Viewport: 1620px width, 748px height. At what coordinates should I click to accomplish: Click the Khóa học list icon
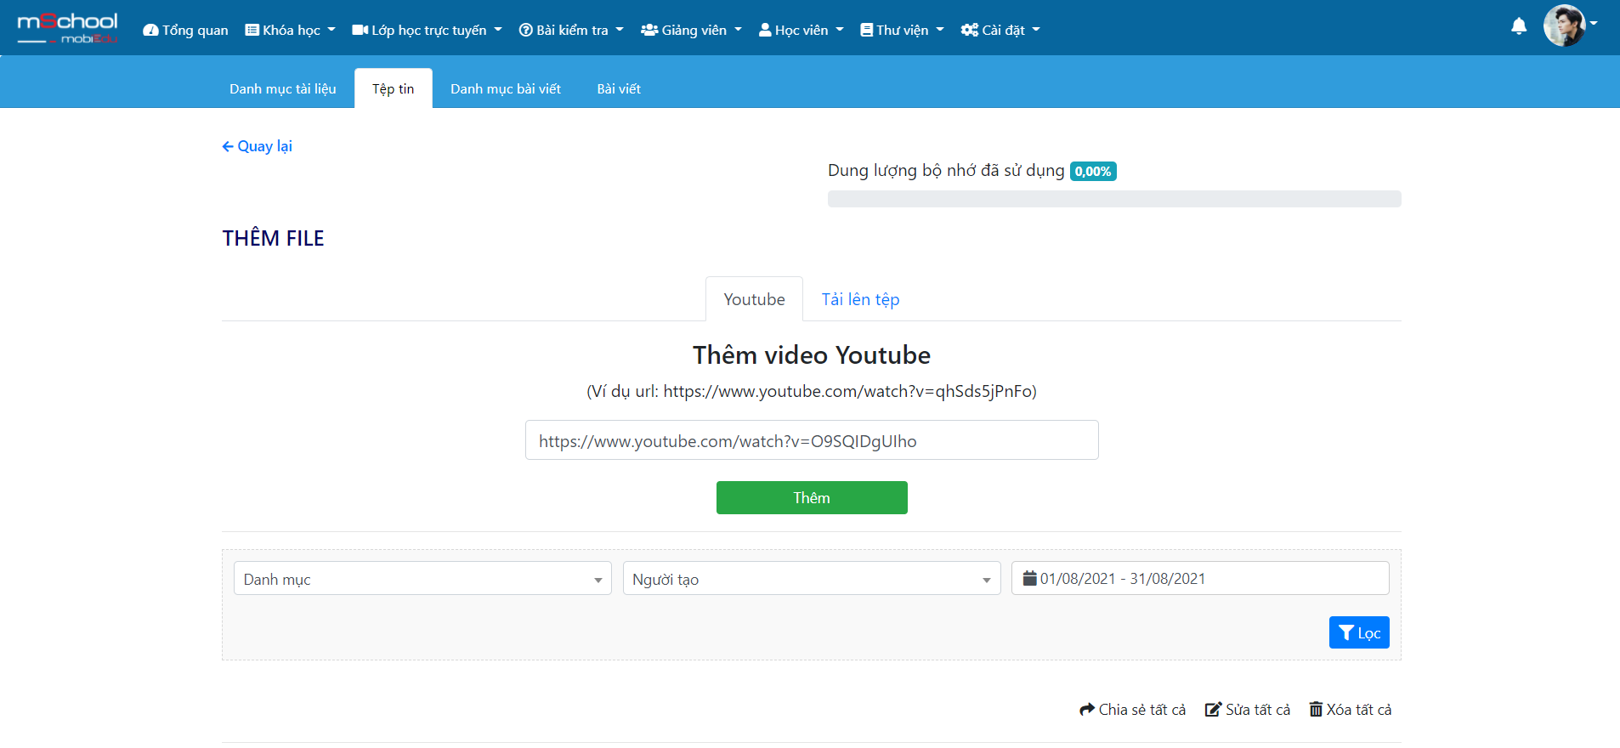pos(252,30)
